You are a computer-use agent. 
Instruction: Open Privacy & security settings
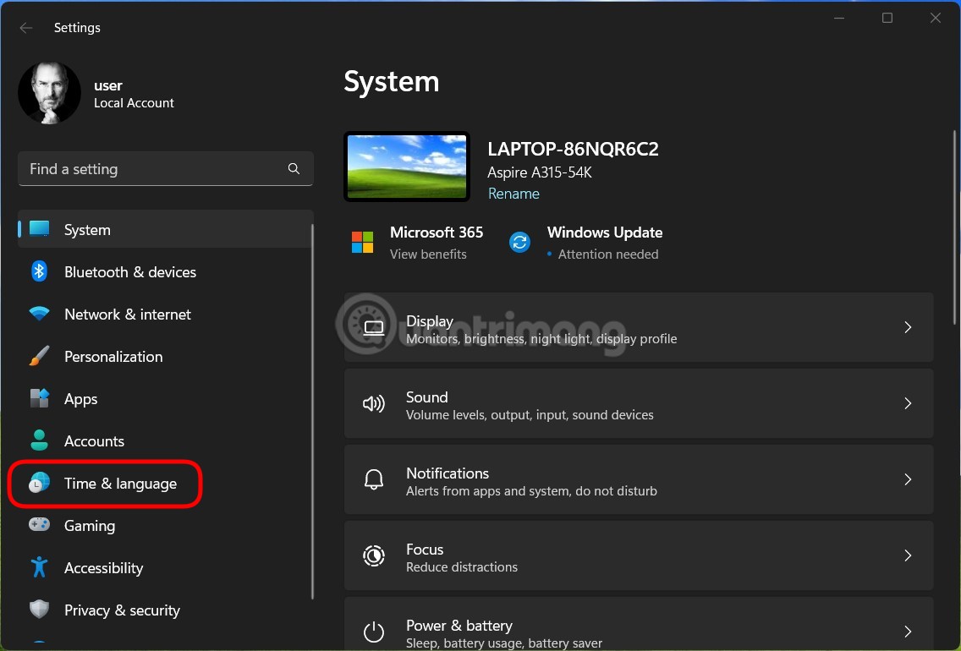[166, 610]
